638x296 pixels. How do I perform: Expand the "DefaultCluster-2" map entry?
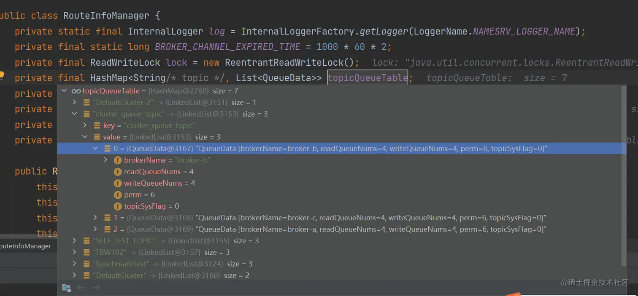click(x=75, y=102)
